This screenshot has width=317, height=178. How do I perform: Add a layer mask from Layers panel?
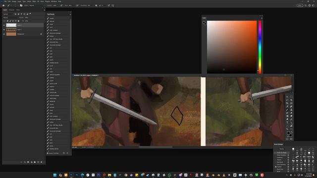click(28, 162)
